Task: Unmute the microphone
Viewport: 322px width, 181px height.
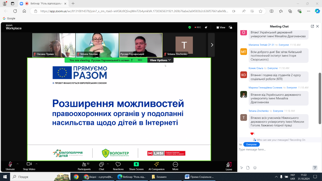Action: [x=10, y=166]
